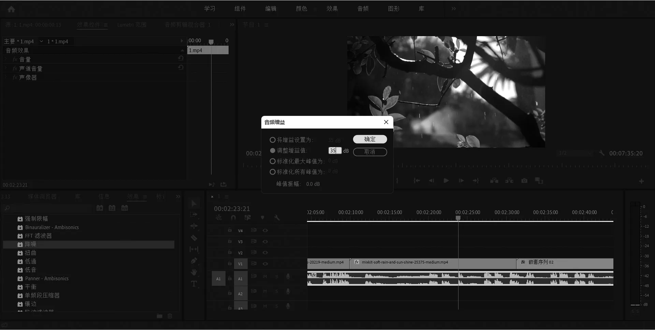Click the Comparison View icon

(539, 181)
